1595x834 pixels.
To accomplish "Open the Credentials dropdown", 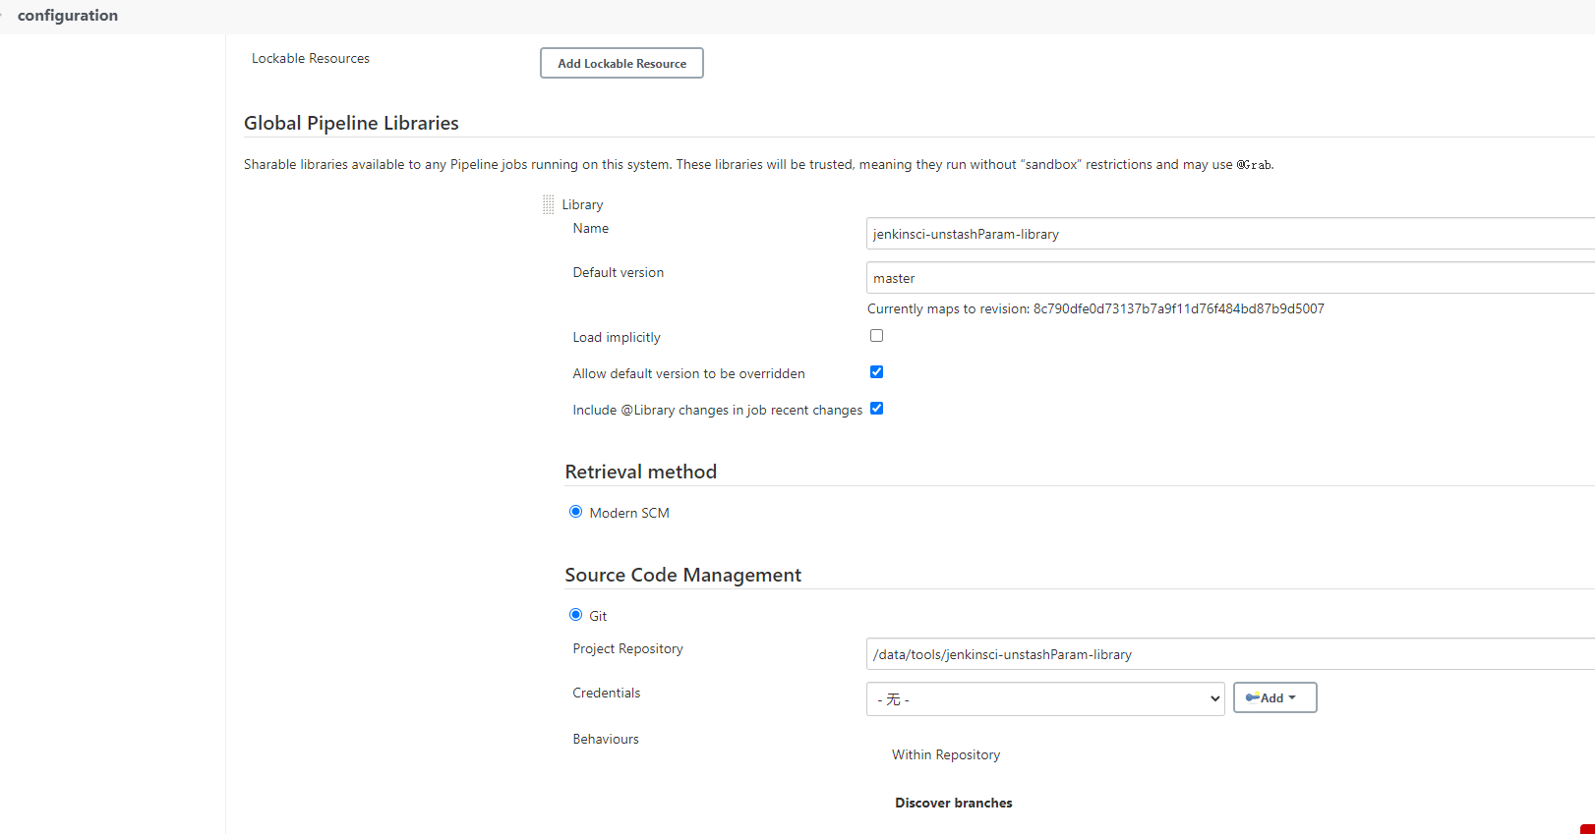I will click(1045, 698).
